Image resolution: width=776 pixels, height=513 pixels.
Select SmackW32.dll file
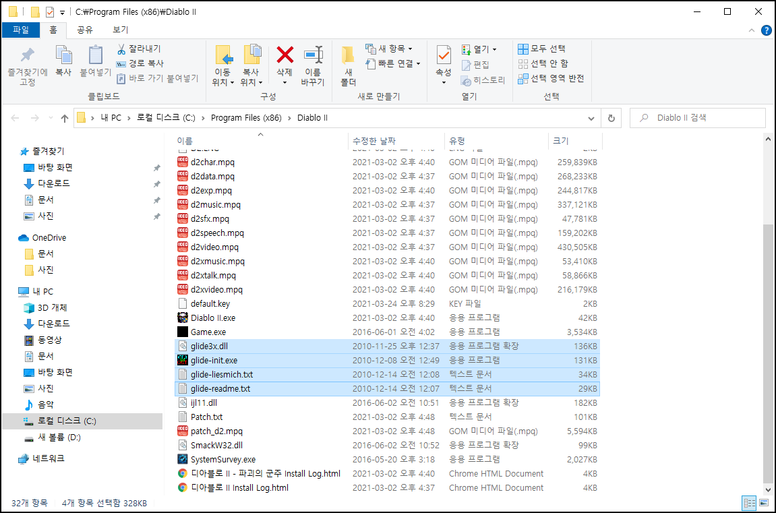point(388,445)
